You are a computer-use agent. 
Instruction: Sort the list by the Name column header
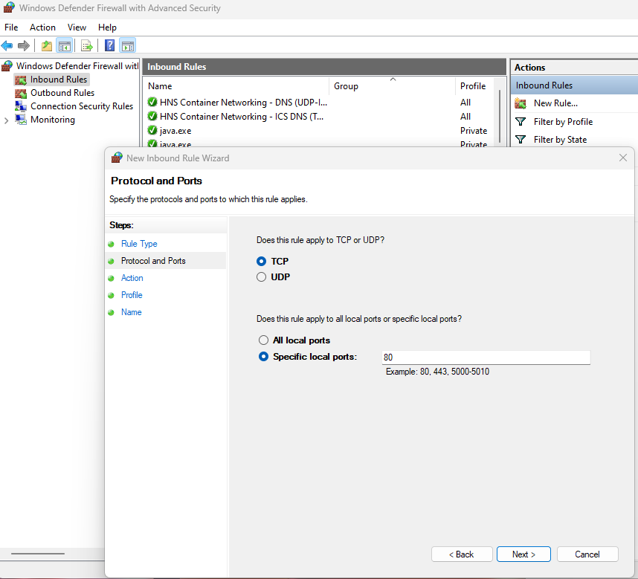pyautogui.click(x=160, y=86)
